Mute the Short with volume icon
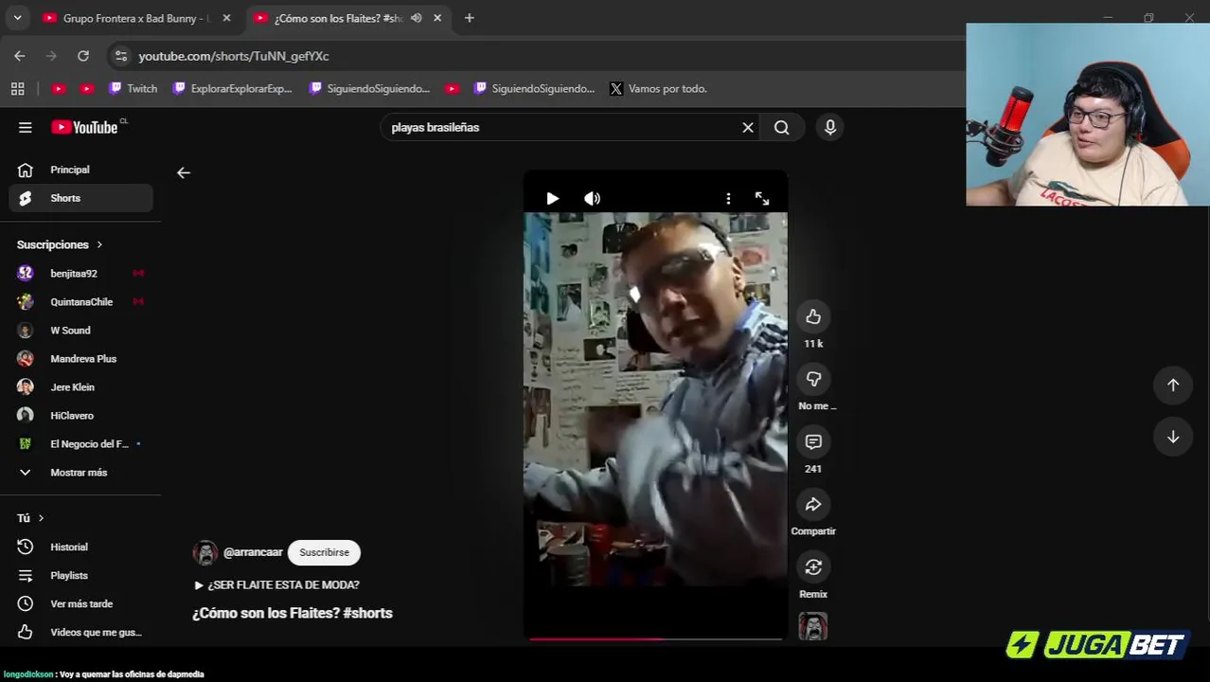 (x=593, y=198)
